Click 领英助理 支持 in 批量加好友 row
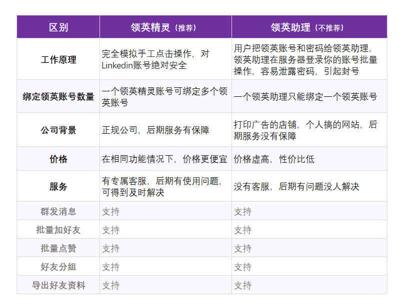 pyautogui.click(x=309, y=230)
